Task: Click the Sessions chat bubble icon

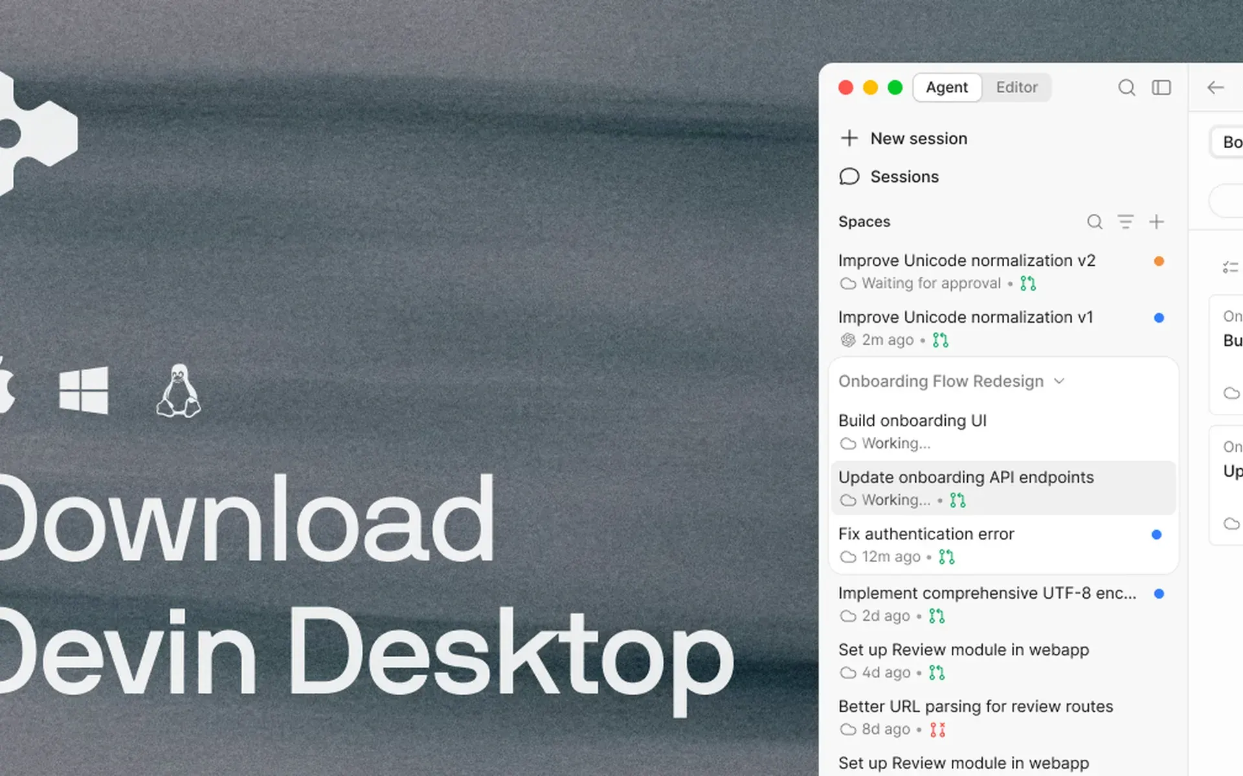Action: 849,177
